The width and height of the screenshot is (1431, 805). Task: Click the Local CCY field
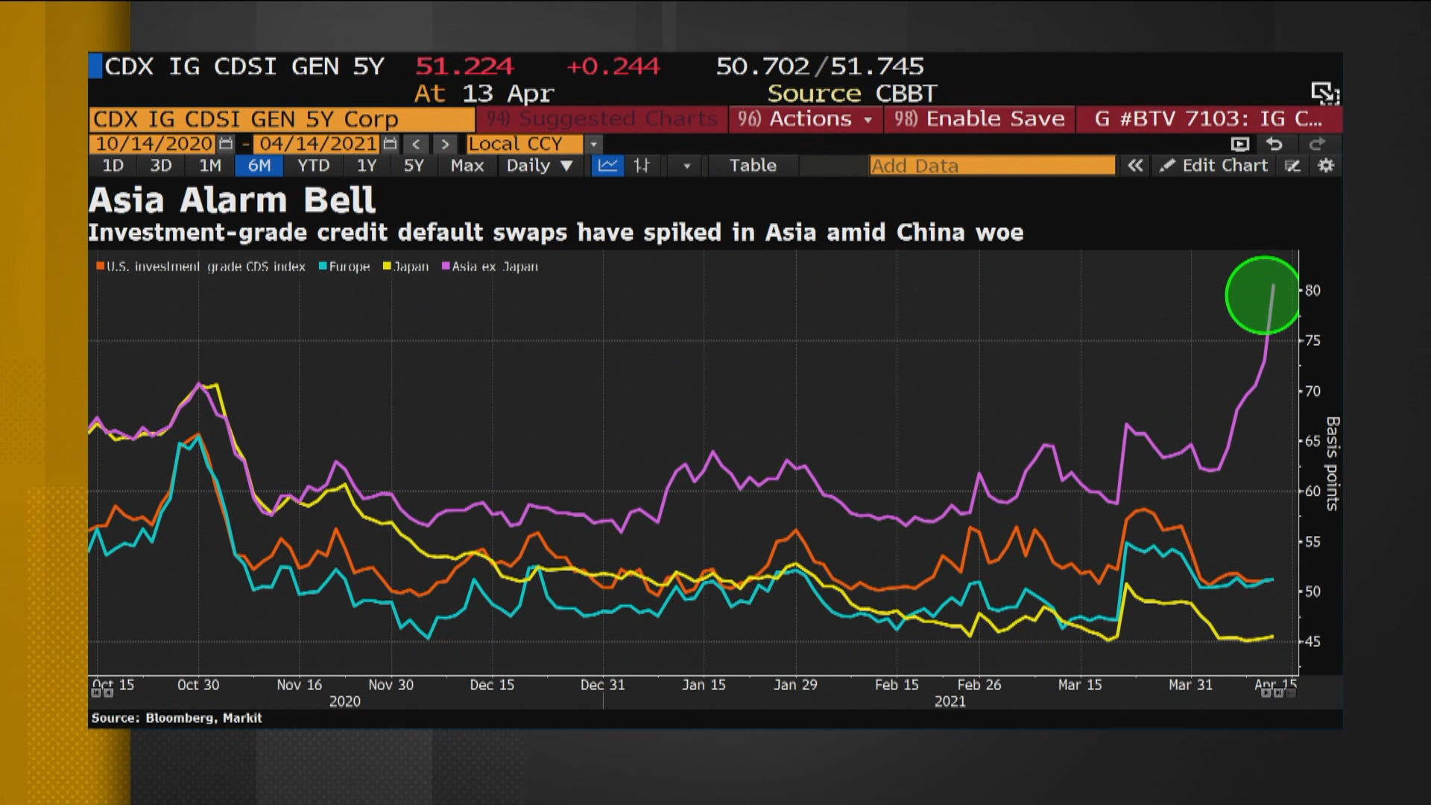524,144
